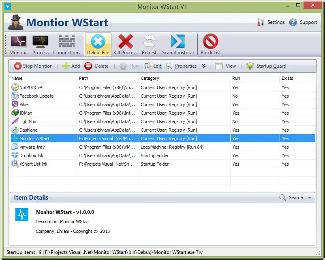This screenshot has height=260, width=325.
Task: Select the Facebook Update name text
Action: pyautogui.click(x=36, y=96)
